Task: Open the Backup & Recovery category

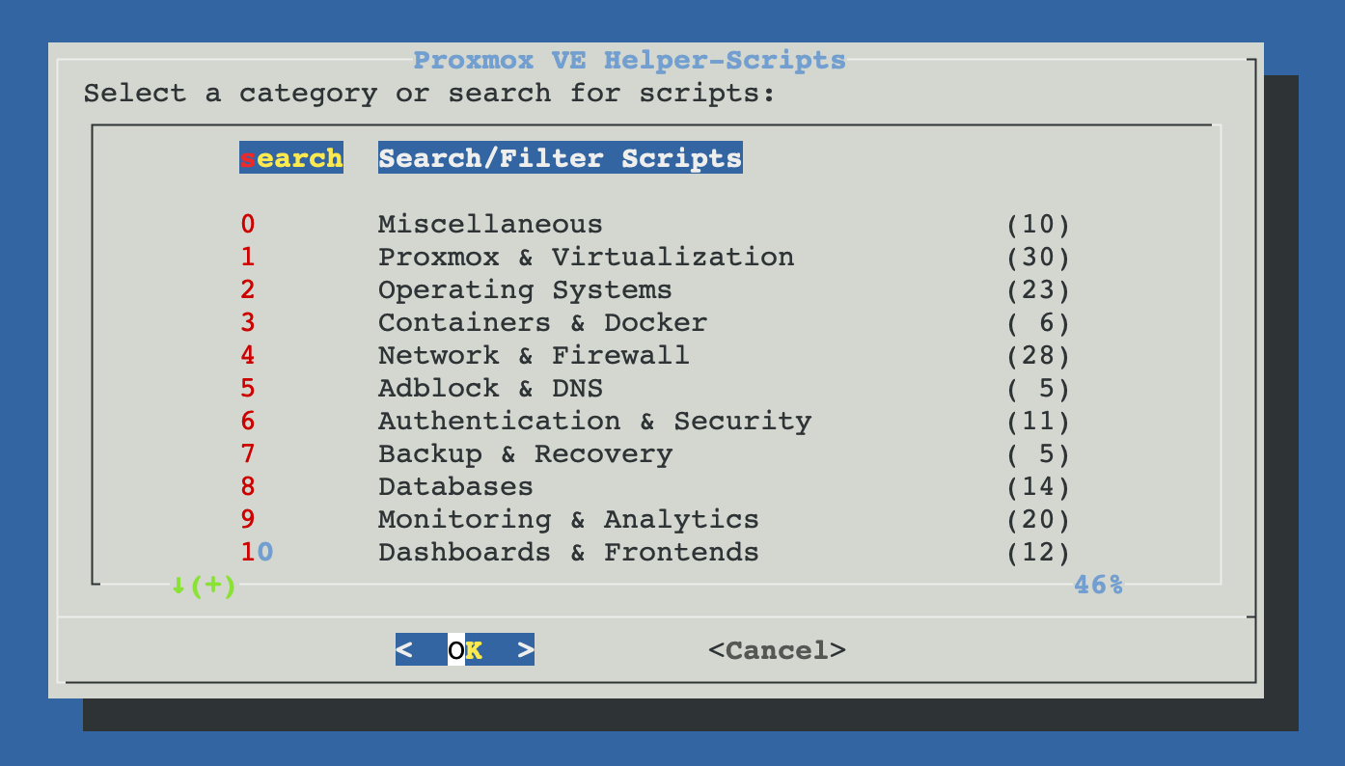Action: [525, 454]
